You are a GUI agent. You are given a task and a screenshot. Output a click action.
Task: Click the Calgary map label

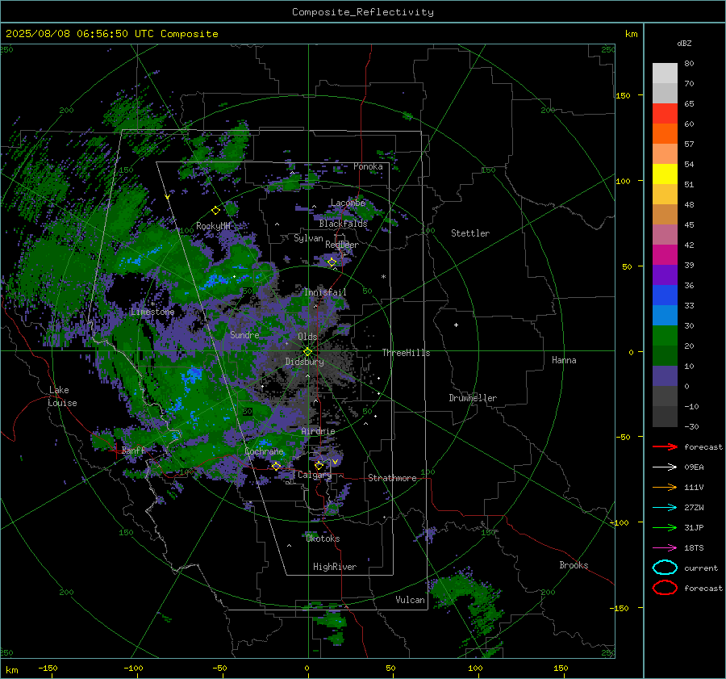click(x=315, y=475)
